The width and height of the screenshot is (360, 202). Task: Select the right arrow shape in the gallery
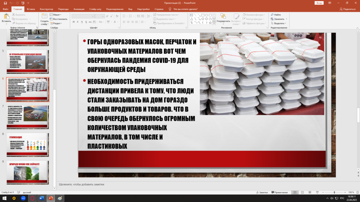203,19
